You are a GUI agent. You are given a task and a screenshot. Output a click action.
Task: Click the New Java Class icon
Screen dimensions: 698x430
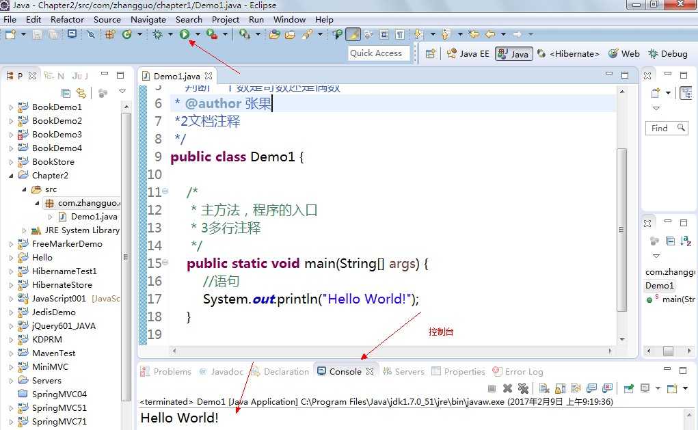(x=127, y=34)
